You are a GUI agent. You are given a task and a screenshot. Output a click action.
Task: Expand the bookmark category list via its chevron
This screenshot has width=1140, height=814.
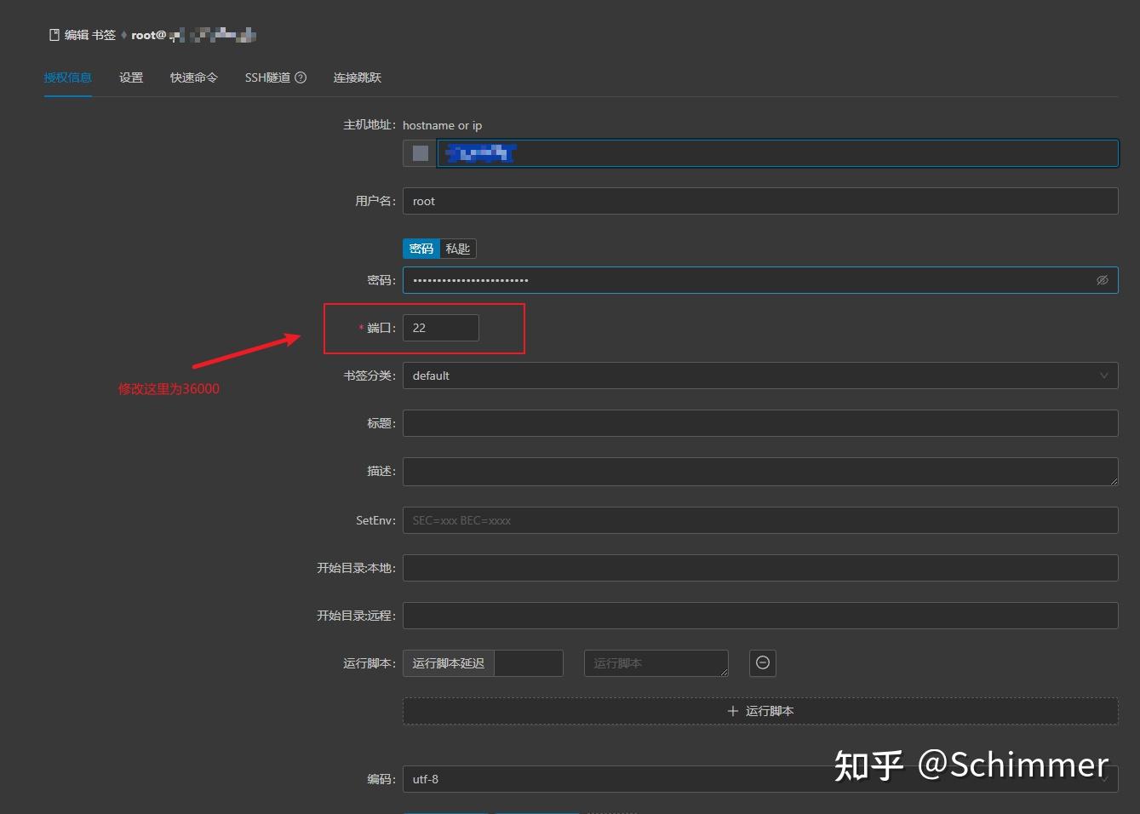coord(1104,375)
